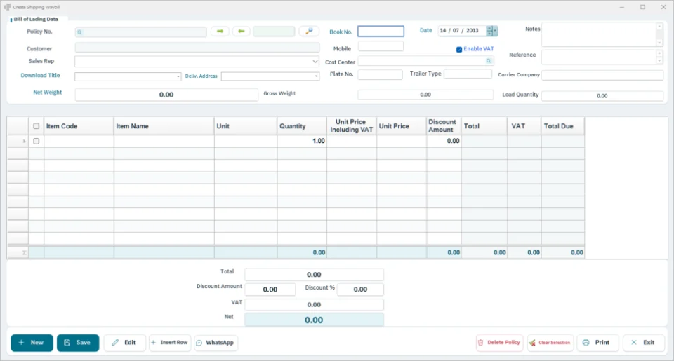Click the Save button
Image resolution: width=674 pixels, height=361 pixels.
coord(78,343)
